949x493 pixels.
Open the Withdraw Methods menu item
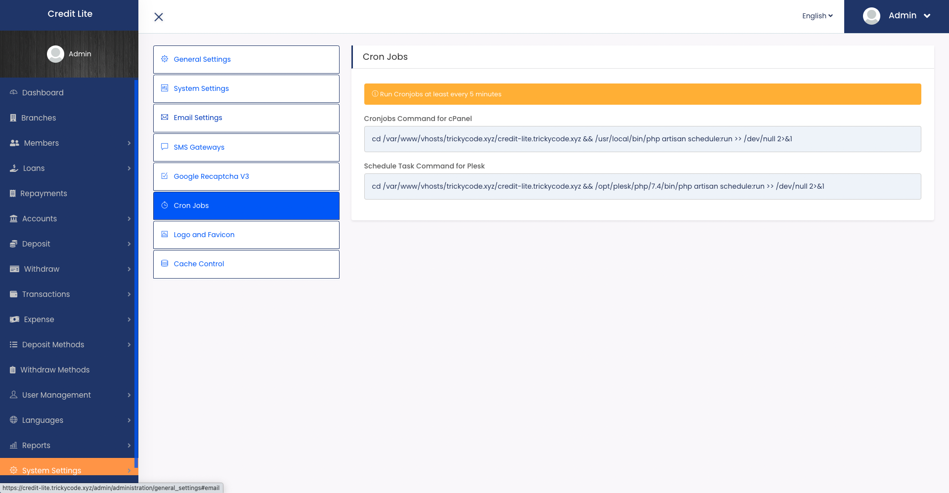coord(67,370)
